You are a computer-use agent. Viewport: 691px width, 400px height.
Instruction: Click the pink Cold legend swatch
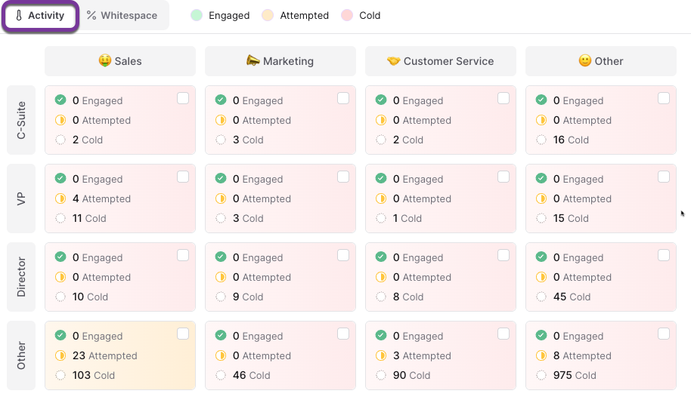coord(347,15)
